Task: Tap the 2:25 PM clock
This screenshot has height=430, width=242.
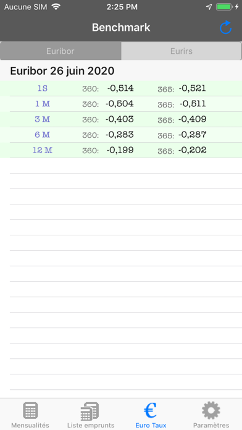Action: click(x=122, y=7)
